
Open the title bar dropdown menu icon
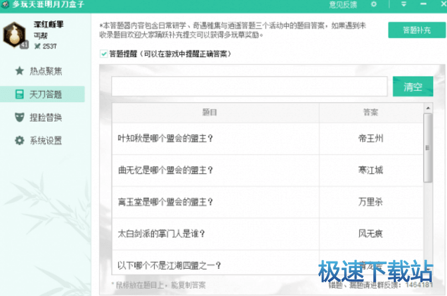pyautogui.click(x=404, y=4)
